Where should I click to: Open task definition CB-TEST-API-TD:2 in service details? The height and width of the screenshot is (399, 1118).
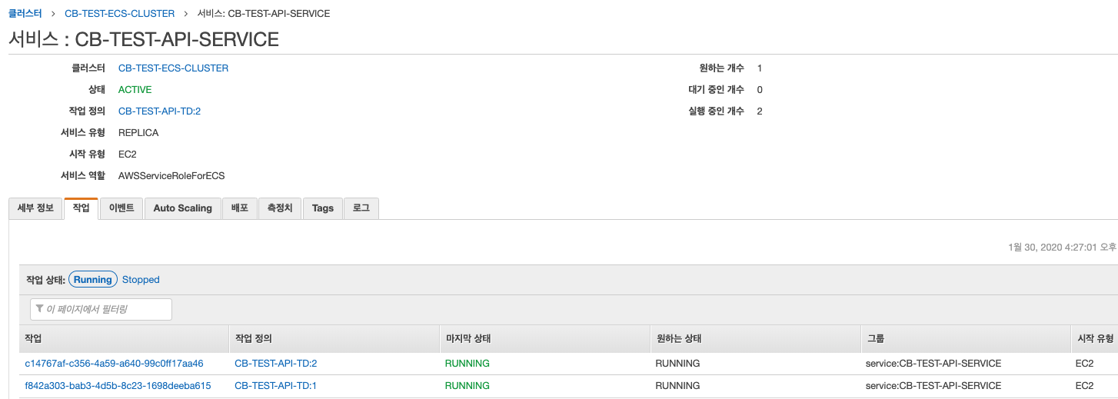tap(159, 111)
